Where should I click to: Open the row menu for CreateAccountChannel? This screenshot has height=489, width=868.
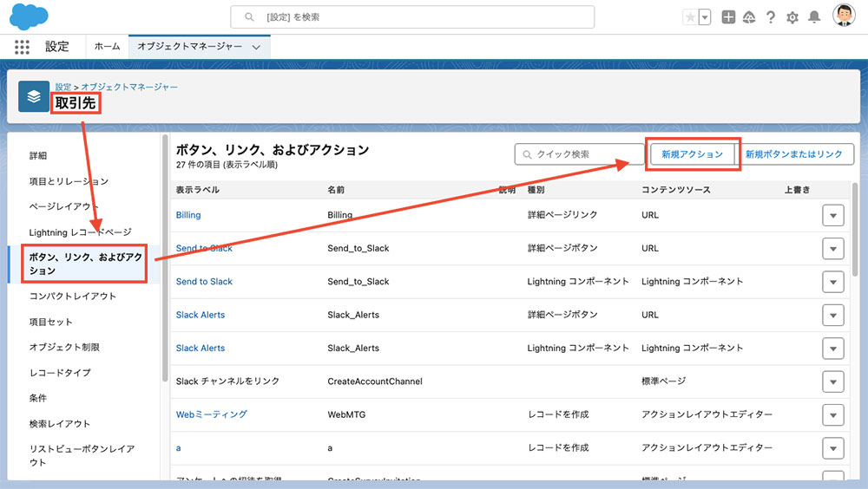pos(833,381)
